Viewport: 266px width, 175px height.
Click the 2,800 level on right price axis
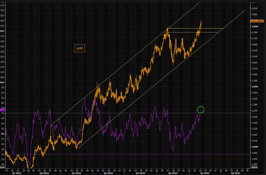click(254, 27)
